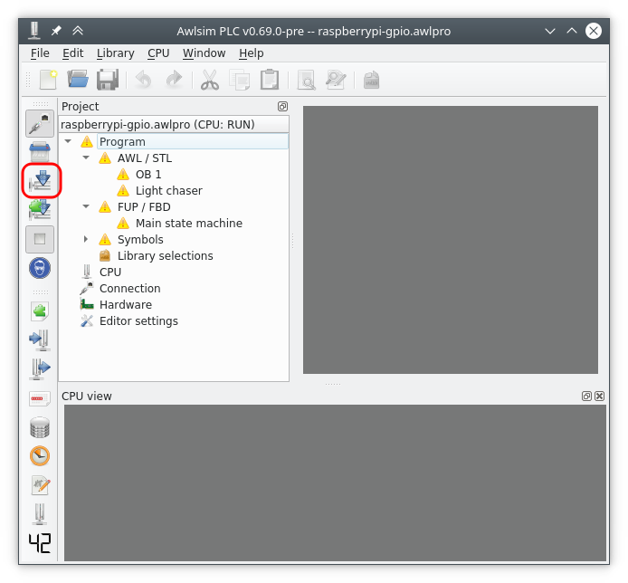This screenshot has height=583, width=628.
Task: Select Editor settings item
Action: point(138,321)
